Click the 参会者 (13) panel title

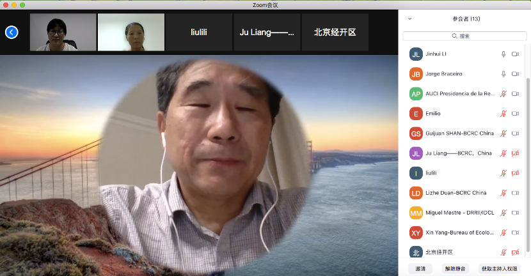coord(466,19)
